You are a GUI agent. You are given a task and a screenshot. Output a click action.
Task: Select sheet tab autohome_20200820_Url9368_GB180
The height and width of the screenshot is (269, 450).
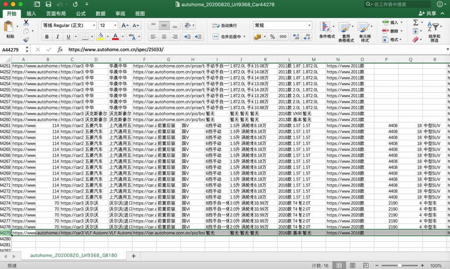[73, 255]
